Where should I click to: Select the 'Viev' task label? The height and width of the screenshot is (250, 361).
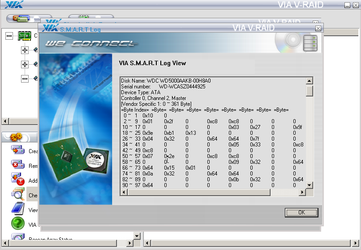click(x=33, y=210)
